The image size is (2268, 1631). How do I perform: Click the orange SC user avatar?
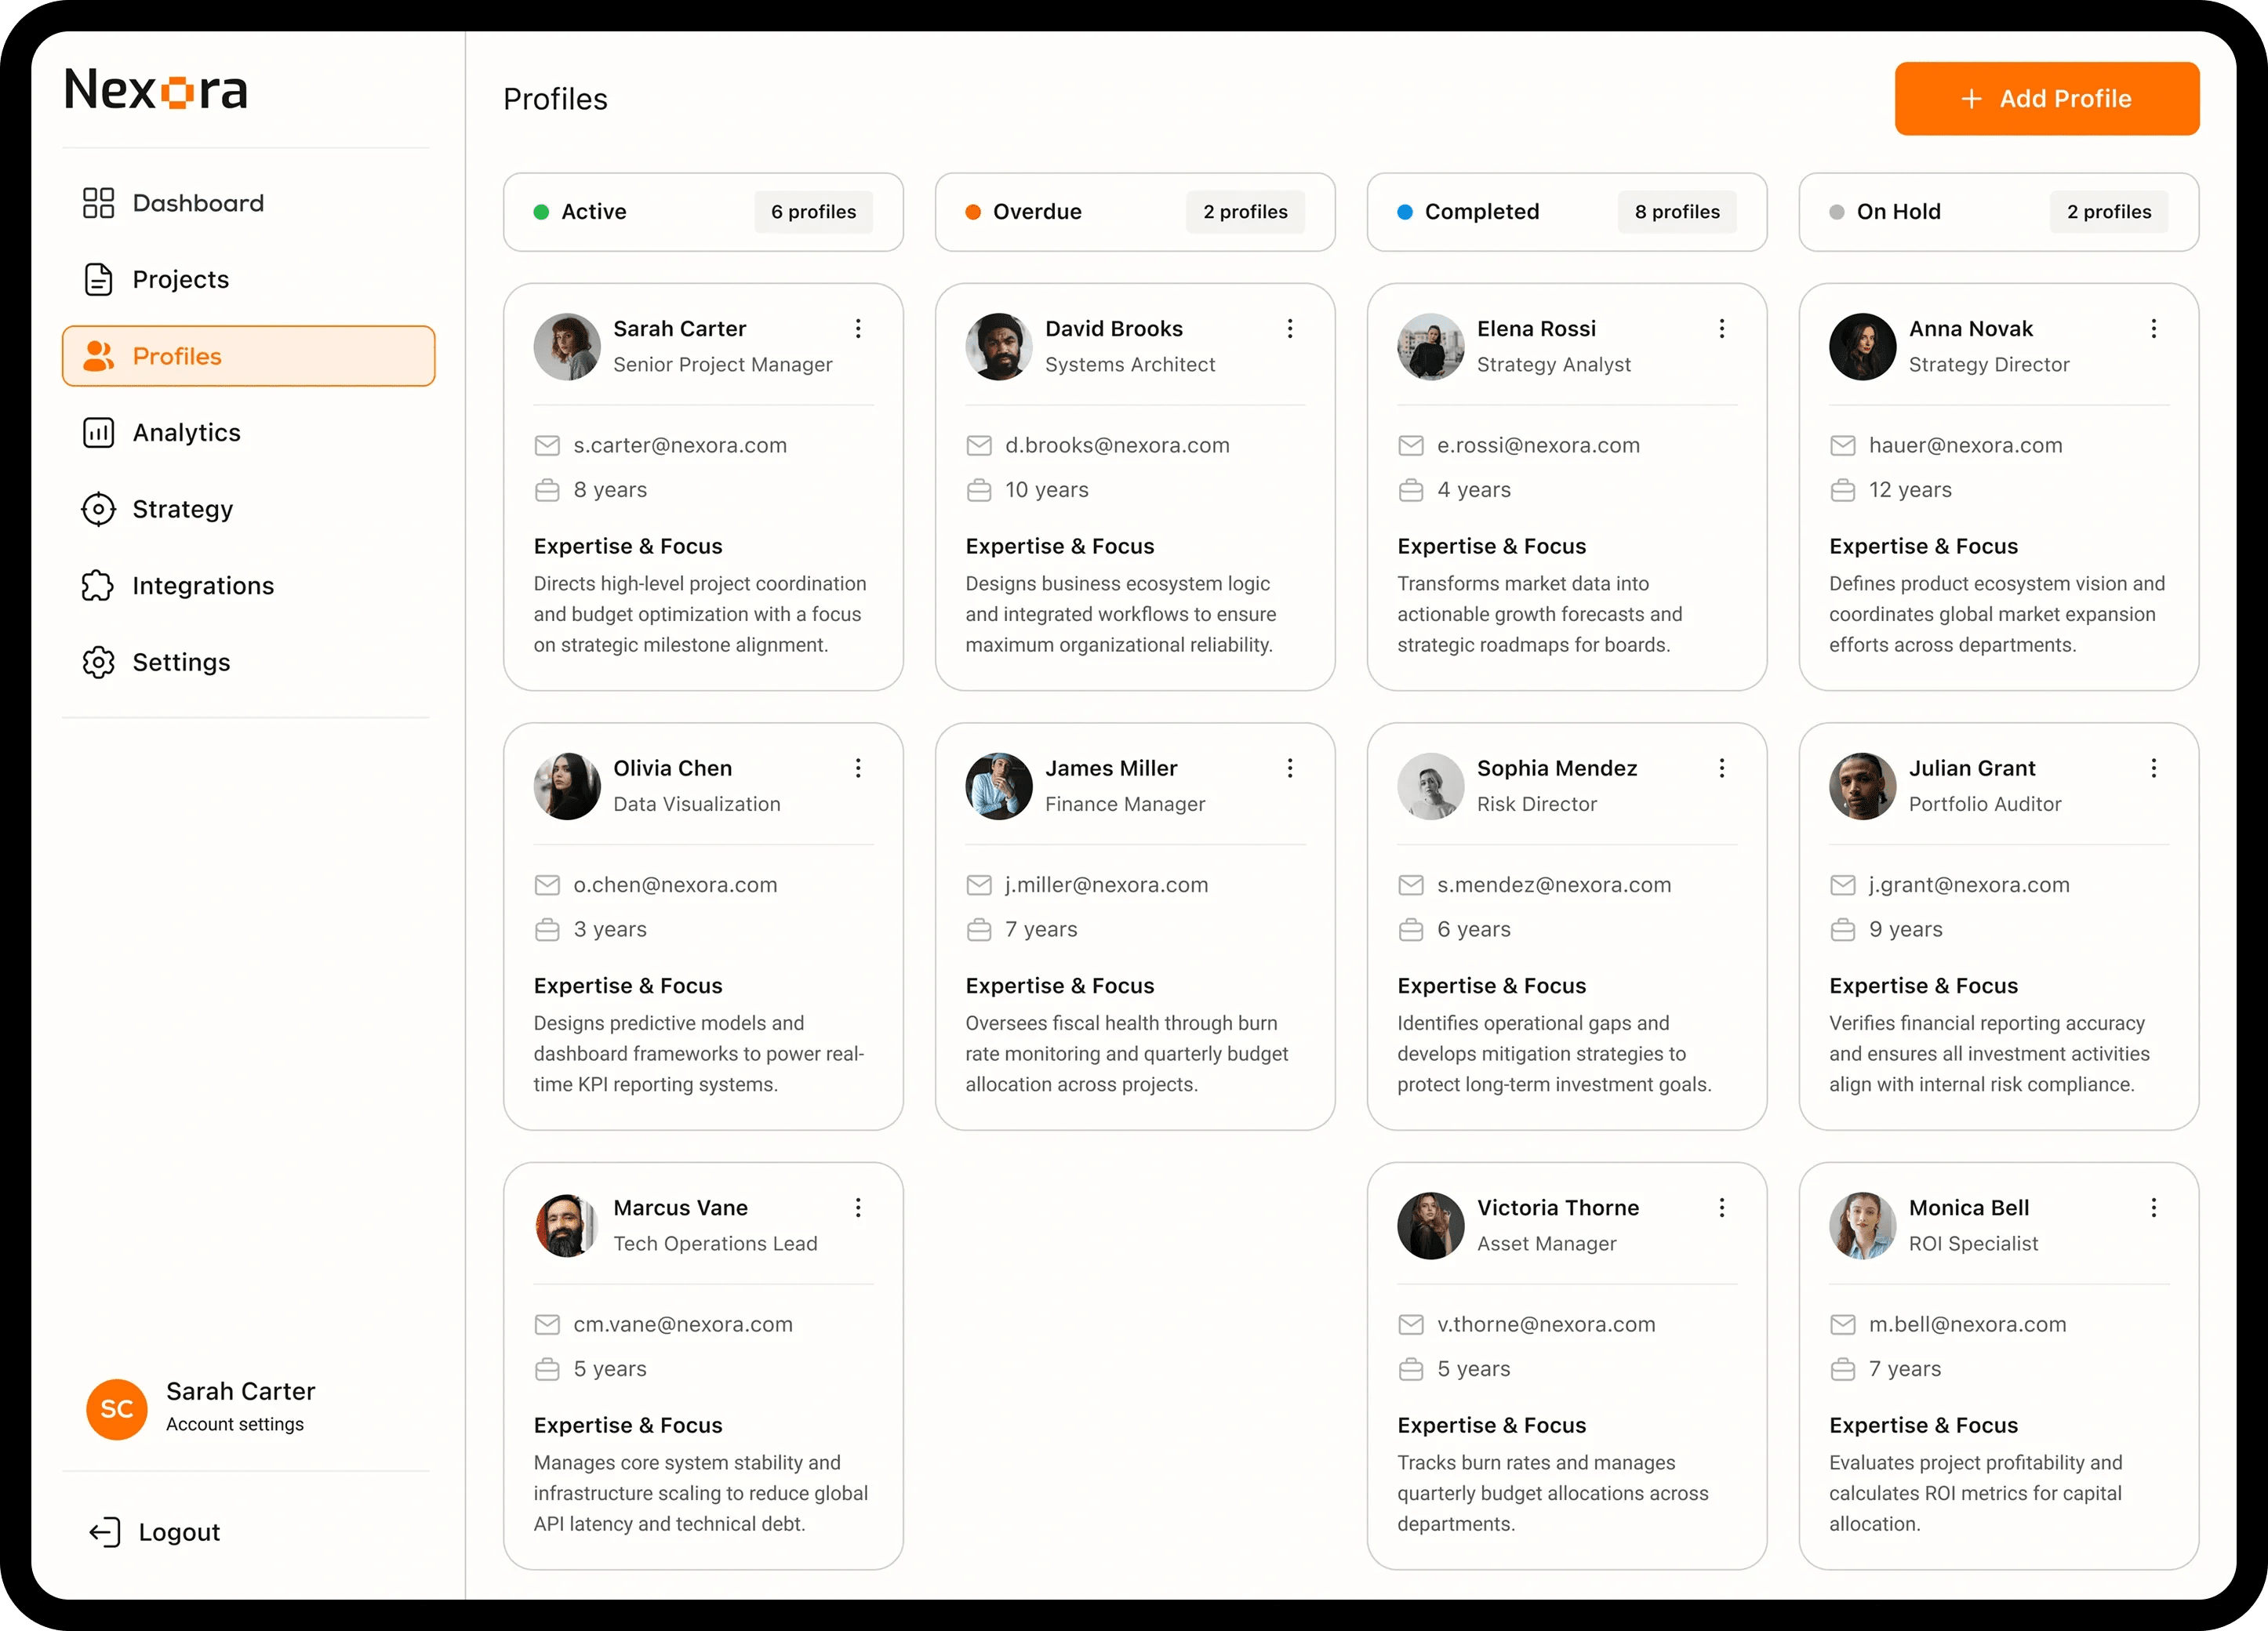coord(117,1409)
